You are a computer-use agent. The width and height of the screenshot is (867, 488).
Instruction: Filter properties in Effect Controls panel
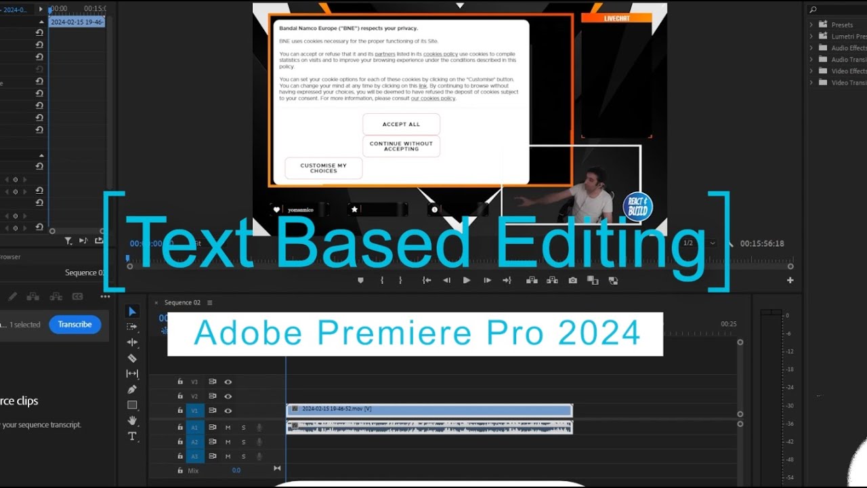tap(68, 241)
